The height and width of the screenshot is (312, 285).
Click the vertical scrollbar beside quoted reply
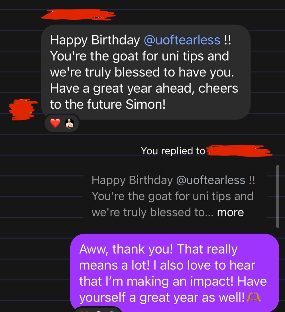(x=278, y=196)
